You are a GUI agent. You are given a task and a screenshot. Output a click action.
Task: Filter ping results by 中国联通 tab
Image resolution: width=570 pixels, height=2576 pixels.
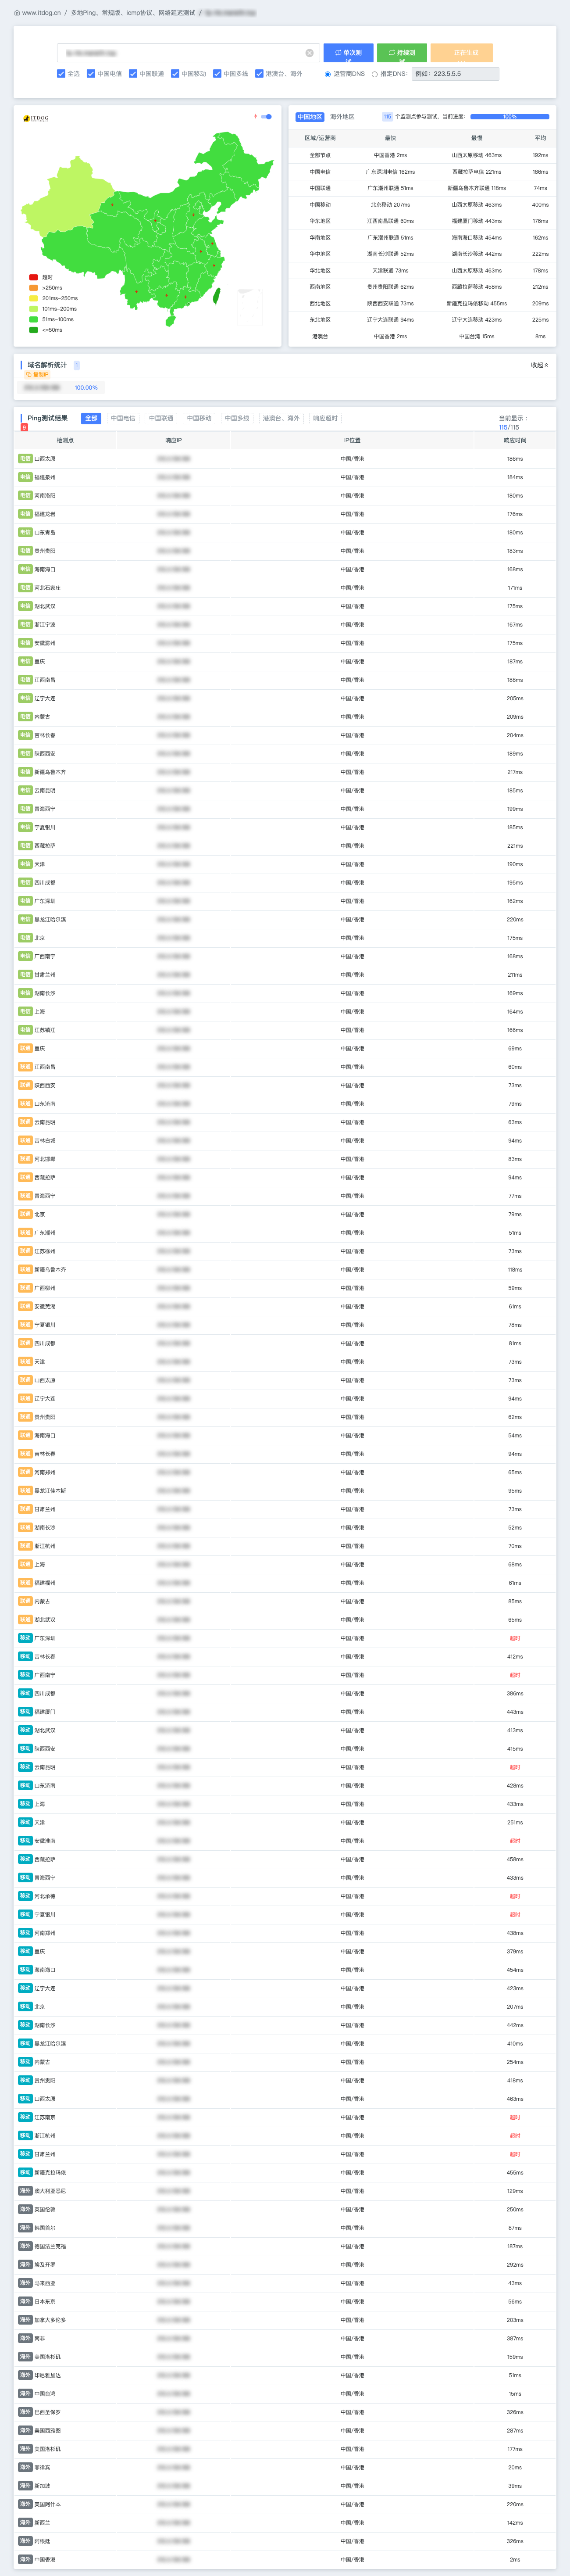(161, 418)
